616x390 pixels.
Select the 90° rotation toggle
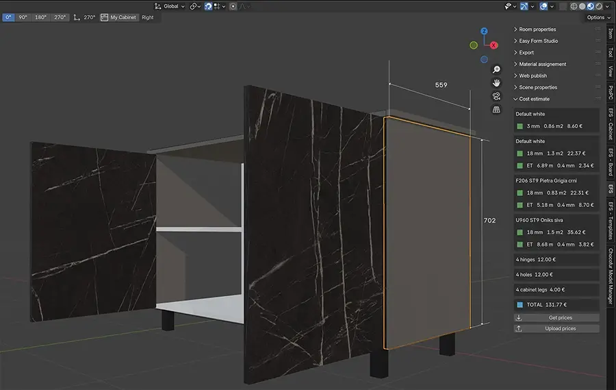click(x=23, y=17)
